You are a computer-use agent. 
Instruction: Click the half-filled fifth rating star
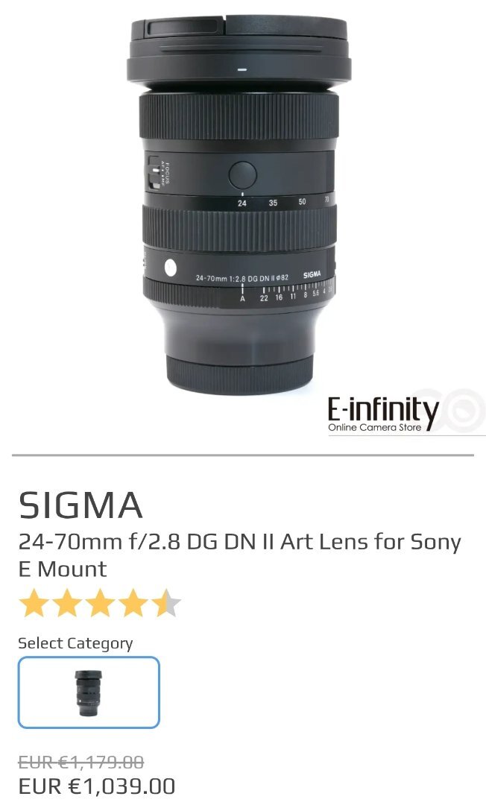coord(165,603)
